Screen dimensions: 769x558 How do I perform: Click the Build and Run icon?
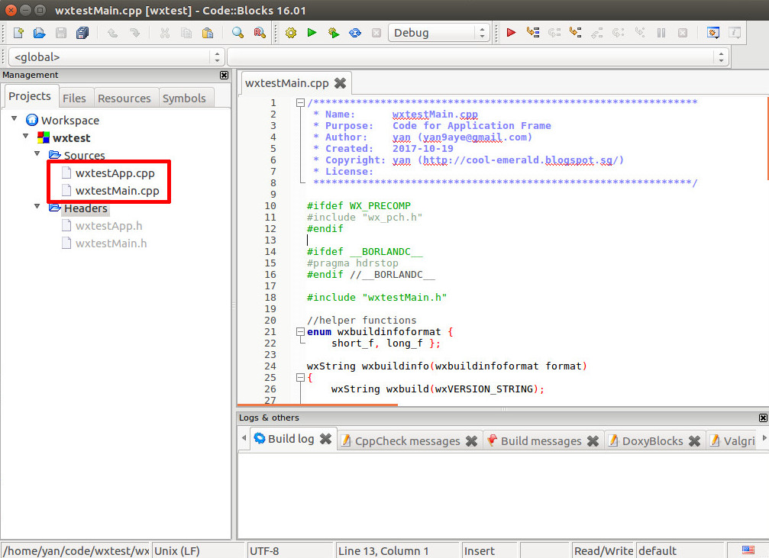coord(332,32)
